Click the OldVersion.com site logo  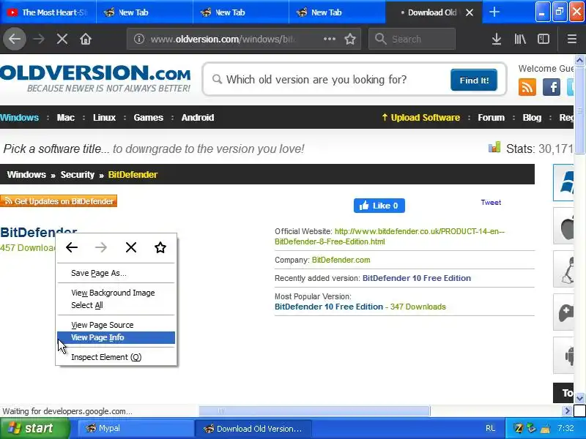[x=95, y=78]
